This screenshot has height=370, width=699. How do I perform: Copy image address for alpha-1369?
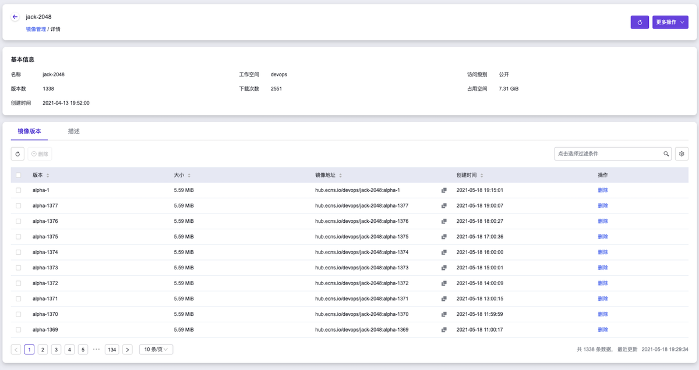click(x=444, y=330)
